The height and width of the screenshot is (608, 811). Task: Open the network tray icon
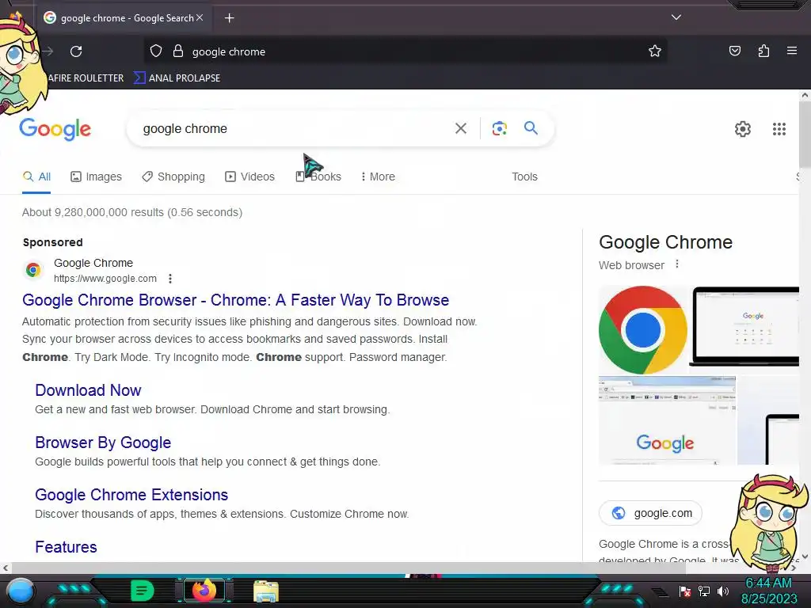click(x=703, y=591)
